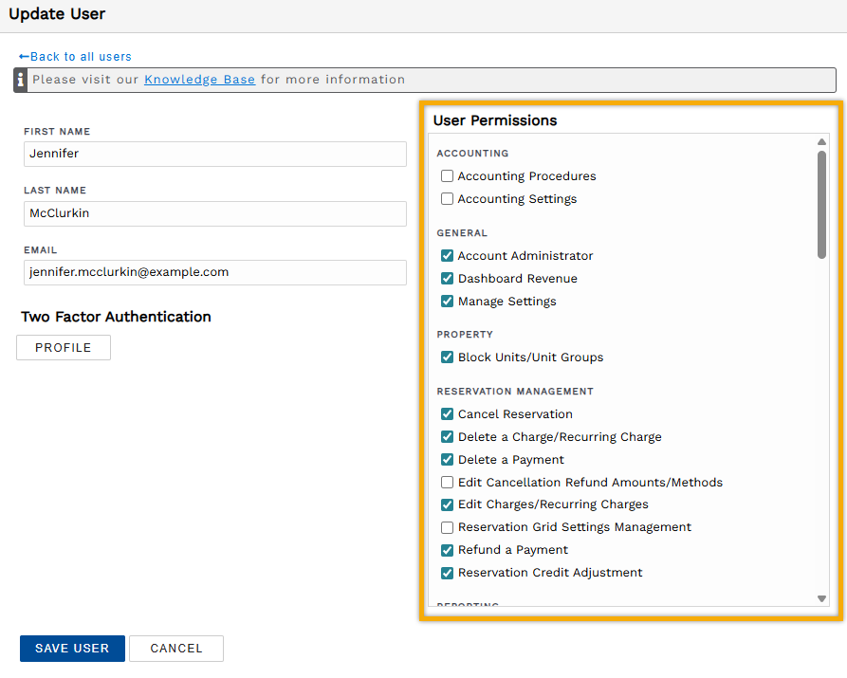847x678 pixels.
Task: Uncheck Block Units/Unit Groups permission
Action: pyautogui.click(x=447, y=357)
